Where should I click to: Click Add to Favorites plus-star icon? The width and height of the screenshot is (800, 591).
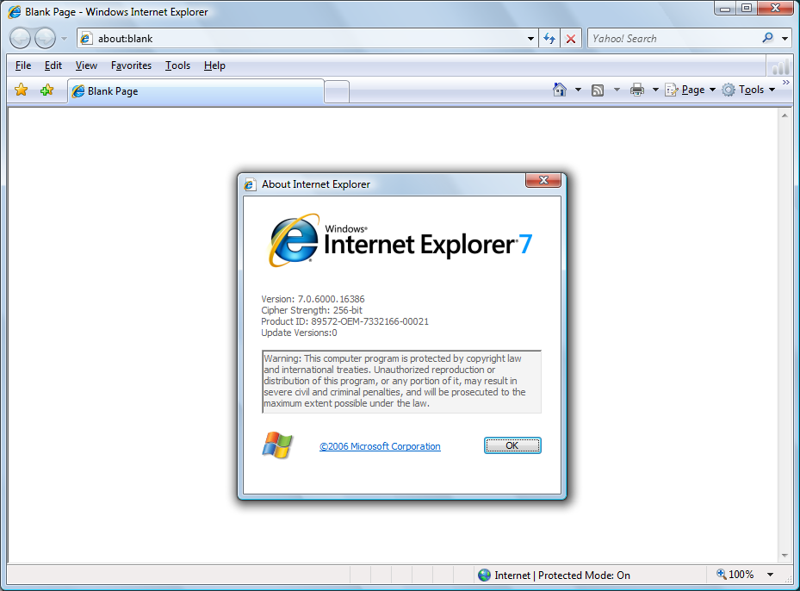click(47, 90)
